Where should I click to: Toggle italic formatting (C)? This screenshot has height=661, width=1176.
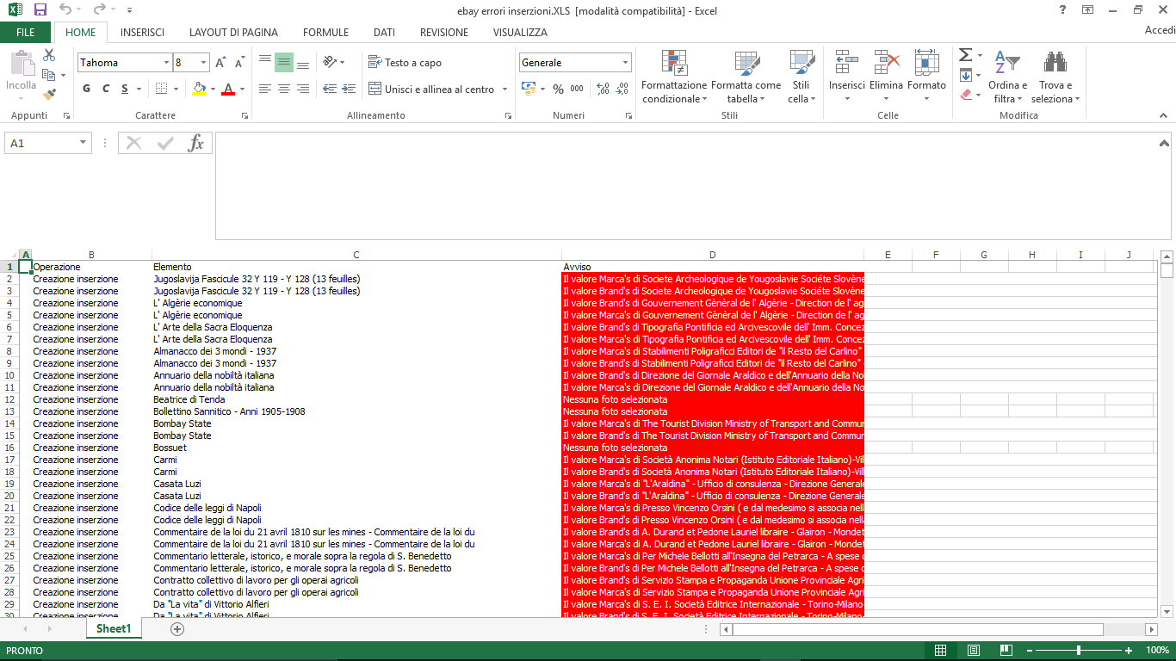click(106, 89)
